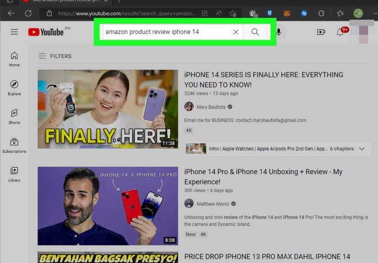Click Matthew Moniz's channel avatar

click(189, 204)
